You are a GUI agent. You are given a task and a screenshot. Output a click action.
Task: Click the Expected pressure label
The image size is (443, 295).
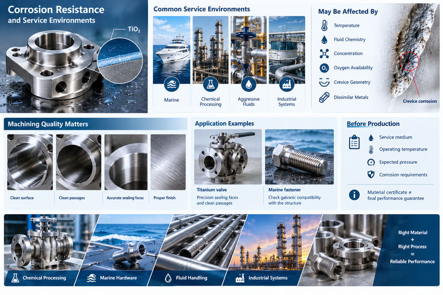point(398,162)
